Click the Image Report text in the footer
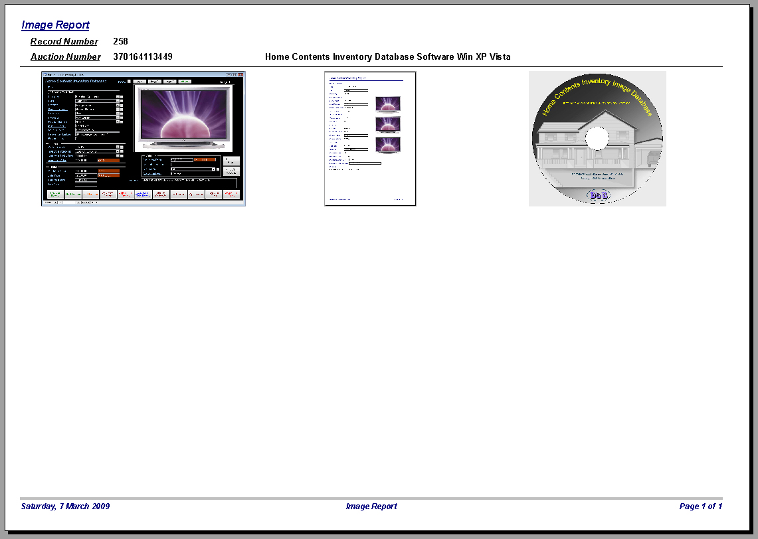Screen dimensions: 758x539 (371, 506)
